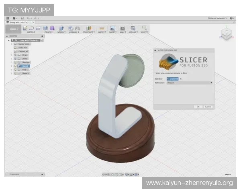This screenshot has height=193, width=241.
Task: Click the '1 selected' selection field
Action: pos(173,79)
